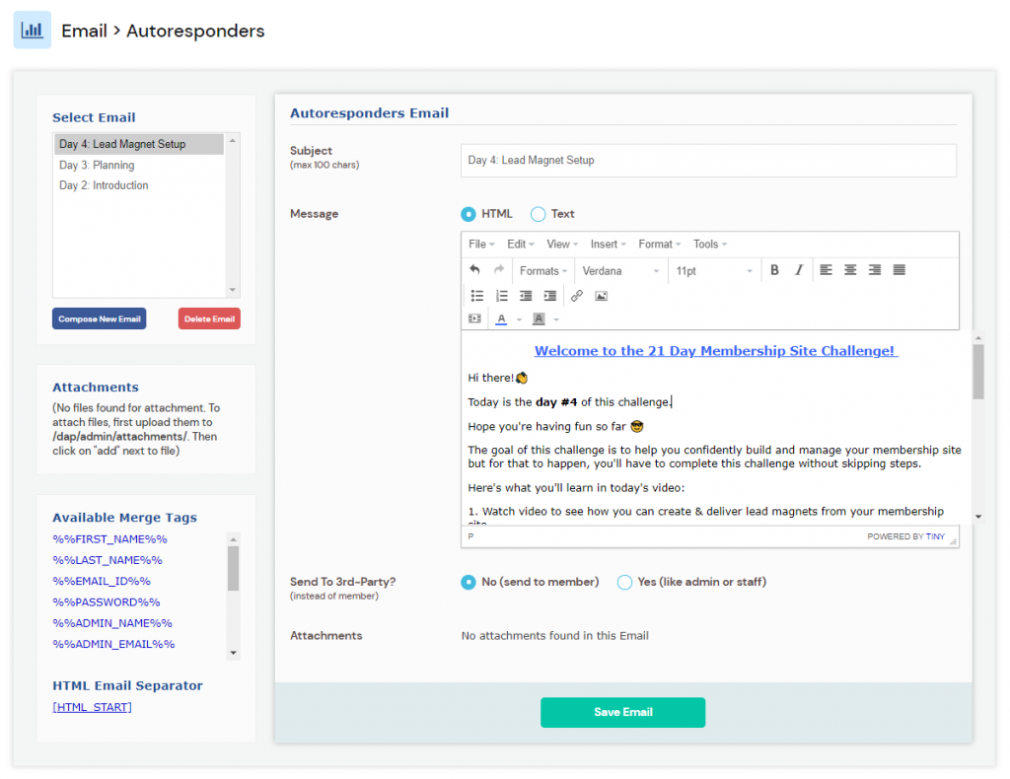Apply bold formatting with the B icon
The height and width of the screenshot is (779, 1010).
(775, 269)
